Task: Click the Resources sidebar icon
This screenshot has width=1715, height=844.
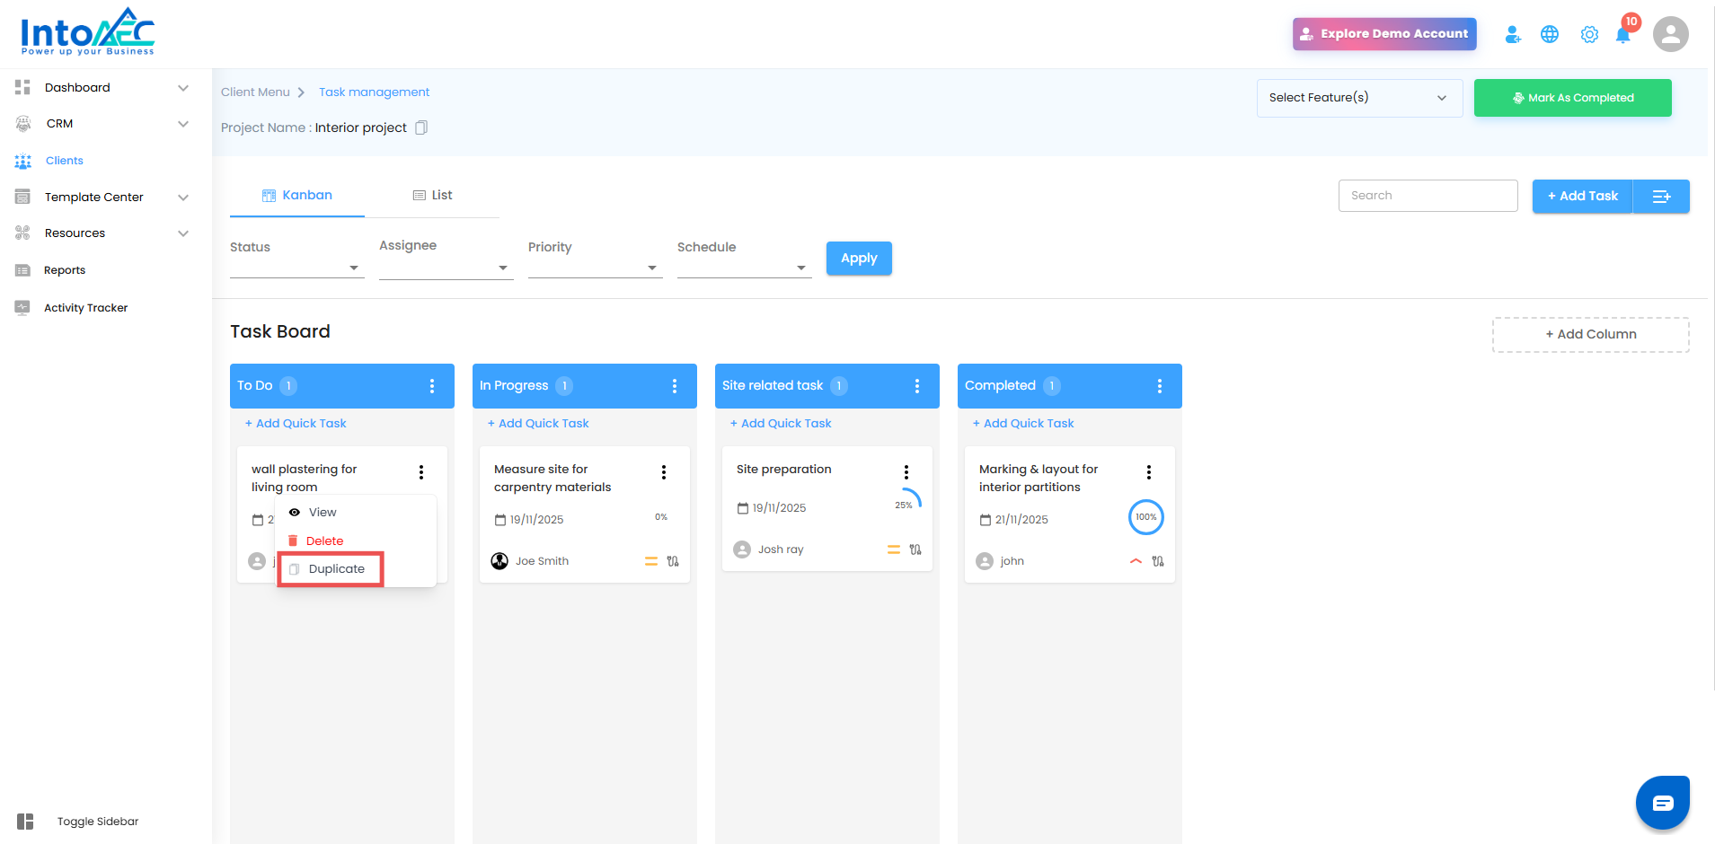Action: click(22, 233)
